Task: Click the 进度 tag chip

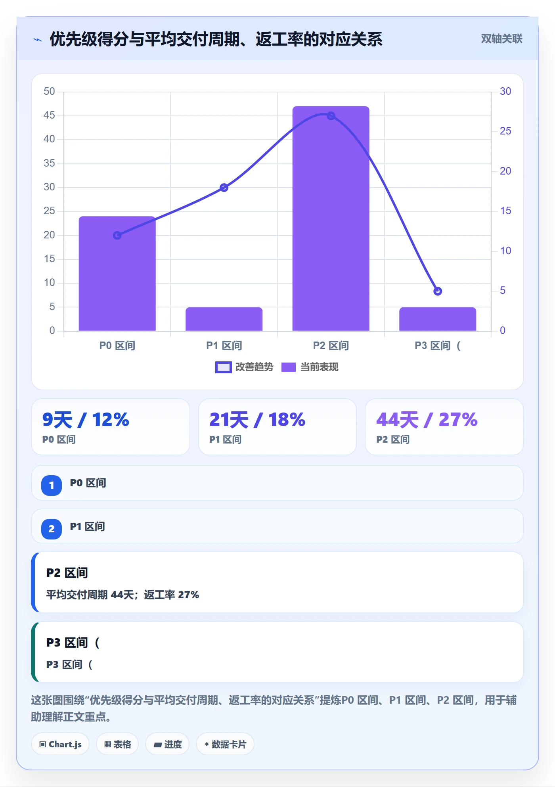Action: coord(167,744)
